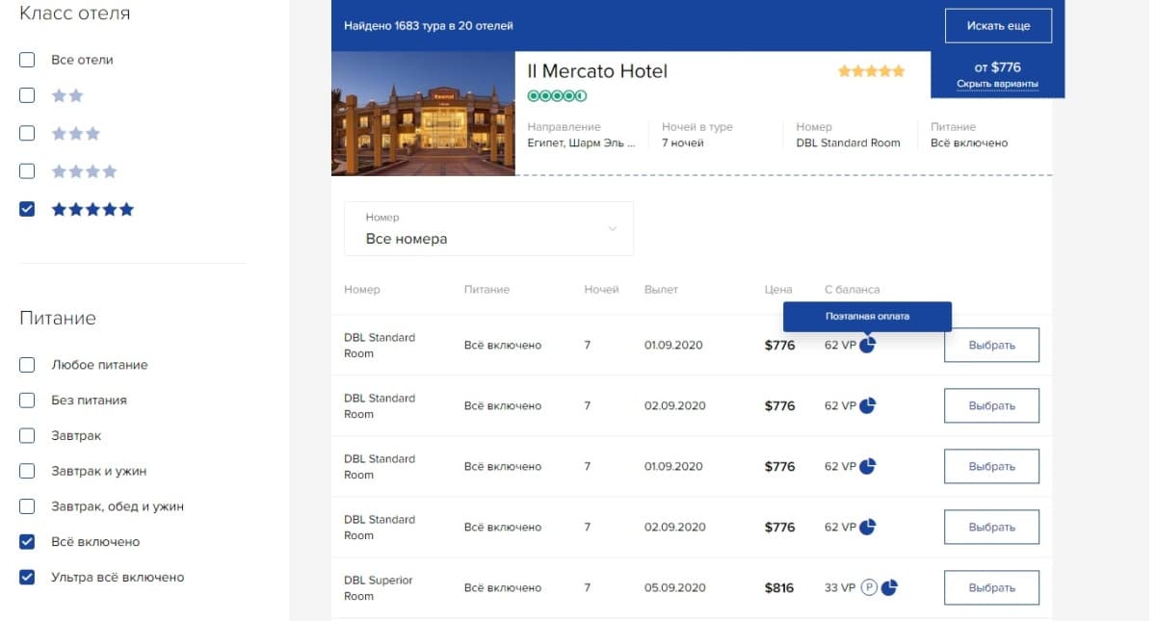This screenshot has height=621, width=1156.
Task: Open the Il Mercato Hotel title
Action: (597, 71)
